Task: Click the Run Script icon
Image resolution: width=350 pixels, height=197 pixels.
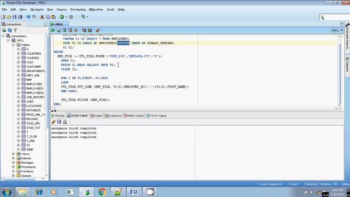Action: point(59,31)
